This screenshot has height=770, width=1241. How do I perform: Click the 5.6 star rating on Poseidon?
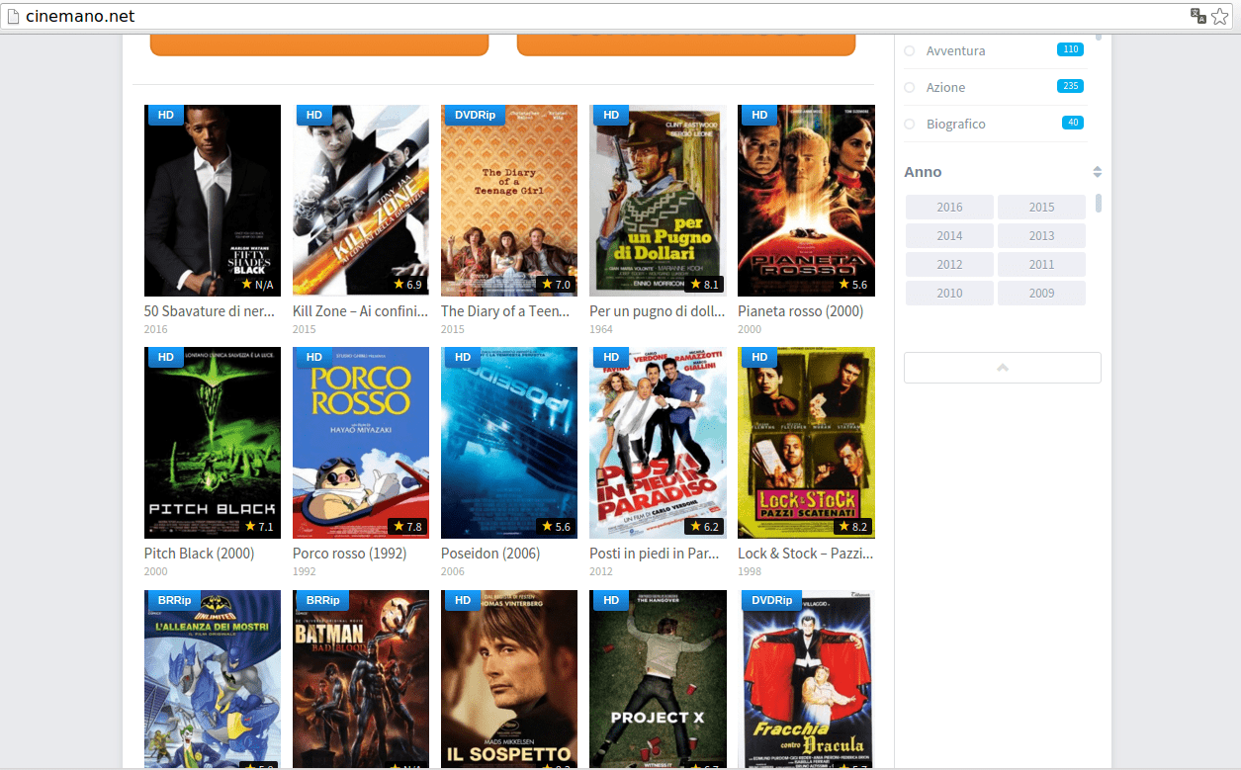click(556, 527)
